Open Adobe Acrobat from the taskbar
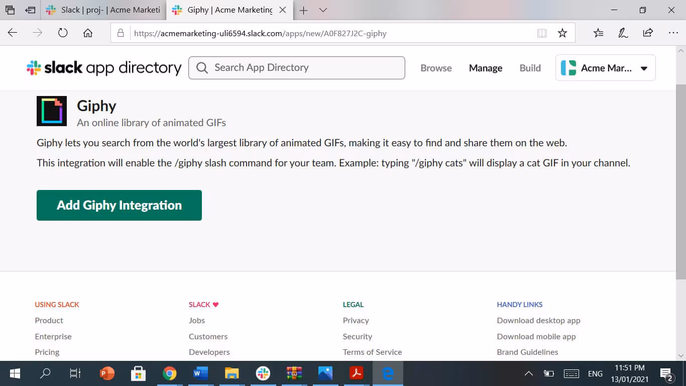Screen dimensions: 686x386 [x=357, y=373]
